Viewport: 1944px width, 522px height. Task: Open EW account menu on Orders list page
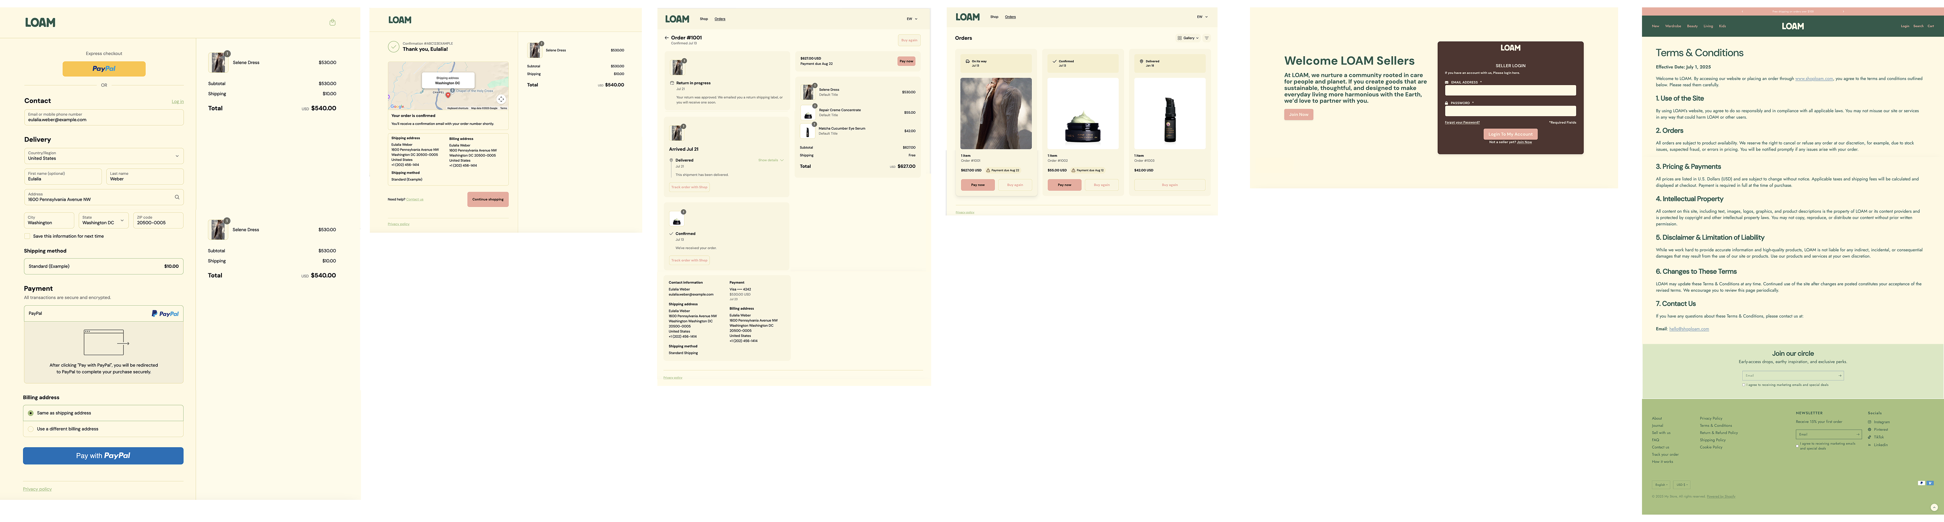click(1201, 16)
